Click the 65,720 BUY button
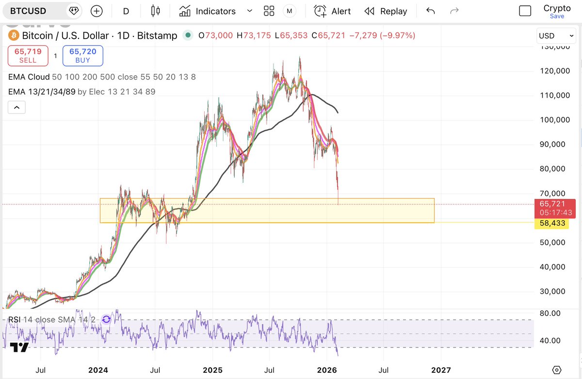The image size is (582, 379). [82, 56]
